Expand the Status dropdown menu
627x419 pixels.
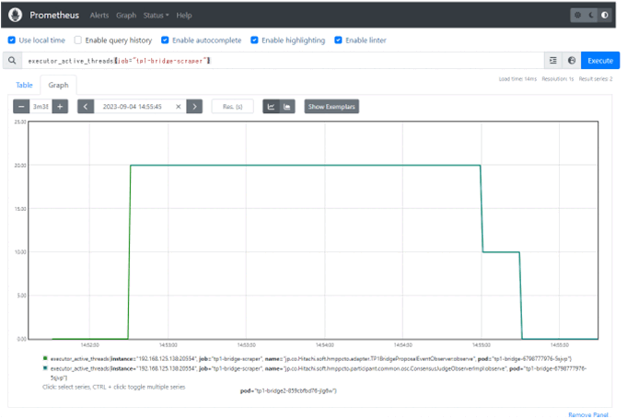[156, 15]
